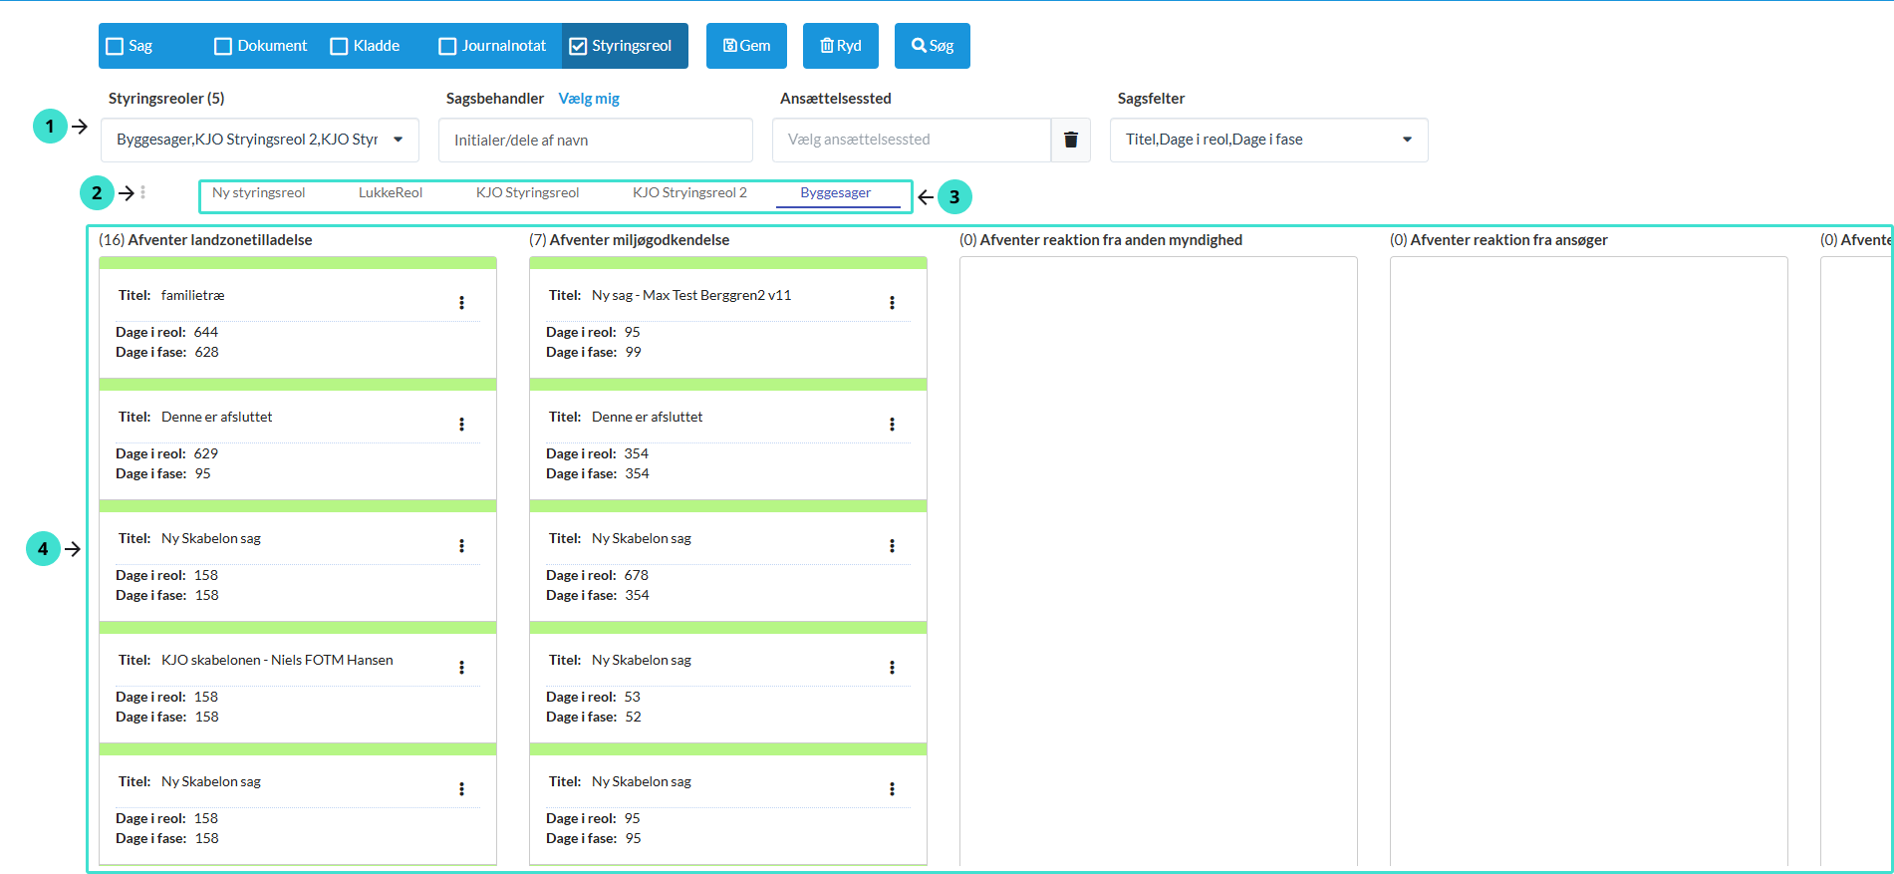Select the KJO Styringsreol tab

pyautogui.click(x=527, y=193)
